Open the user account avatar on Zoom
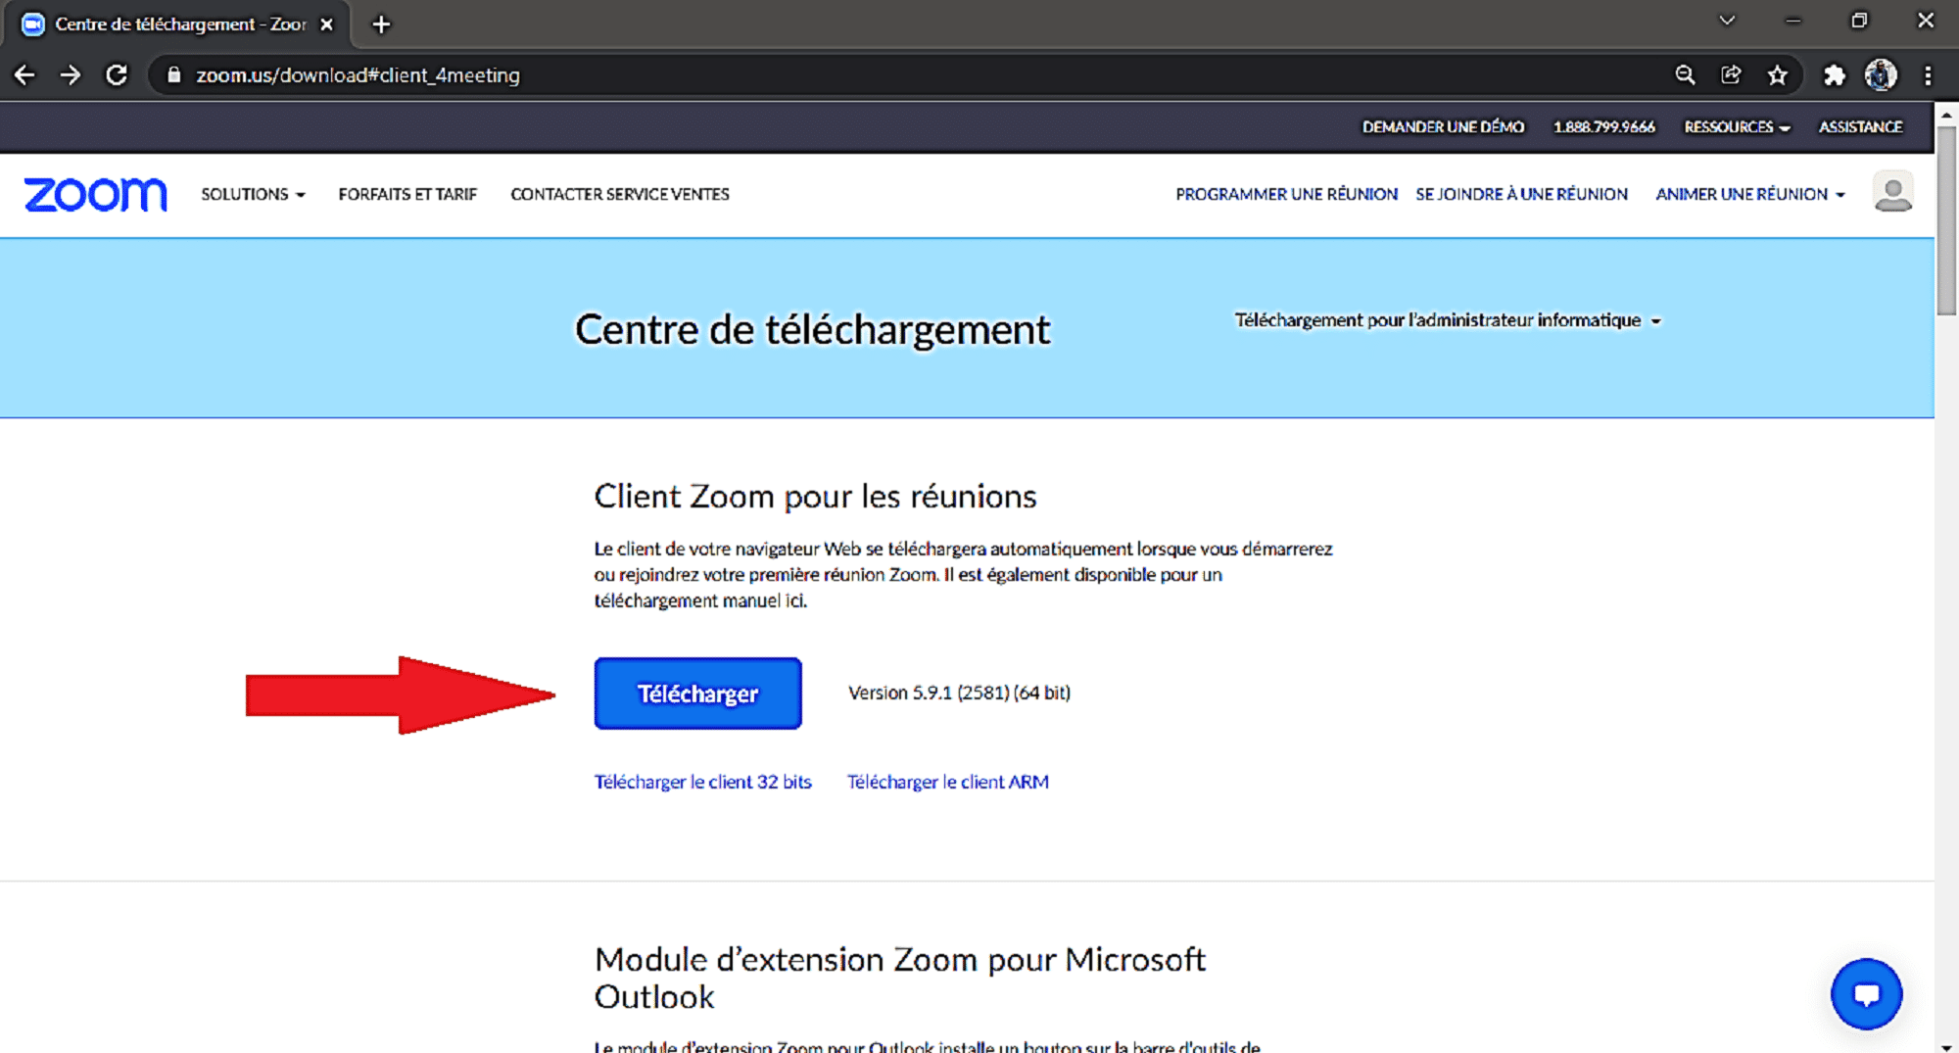 click(x=1892, y=192)
